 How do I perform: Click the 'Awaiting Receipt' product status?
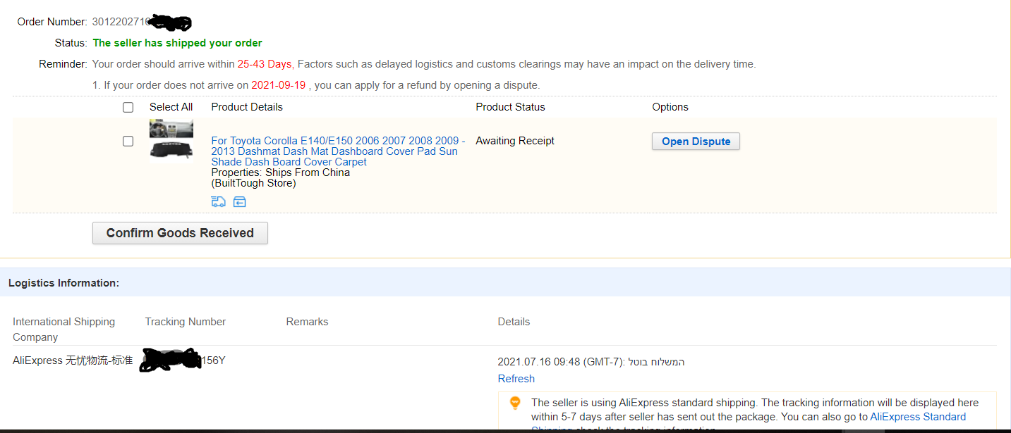(x=515, y=141)
